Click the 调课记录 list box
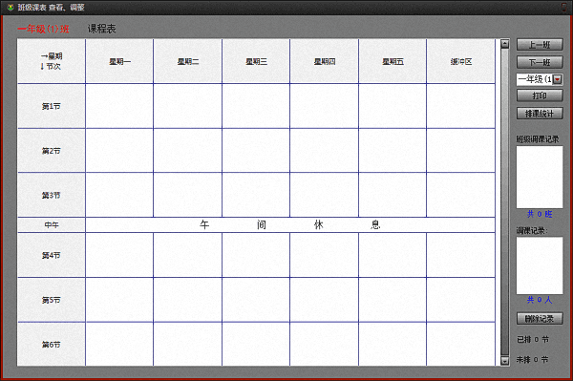The image size is (573, 381). coord(540,265)
